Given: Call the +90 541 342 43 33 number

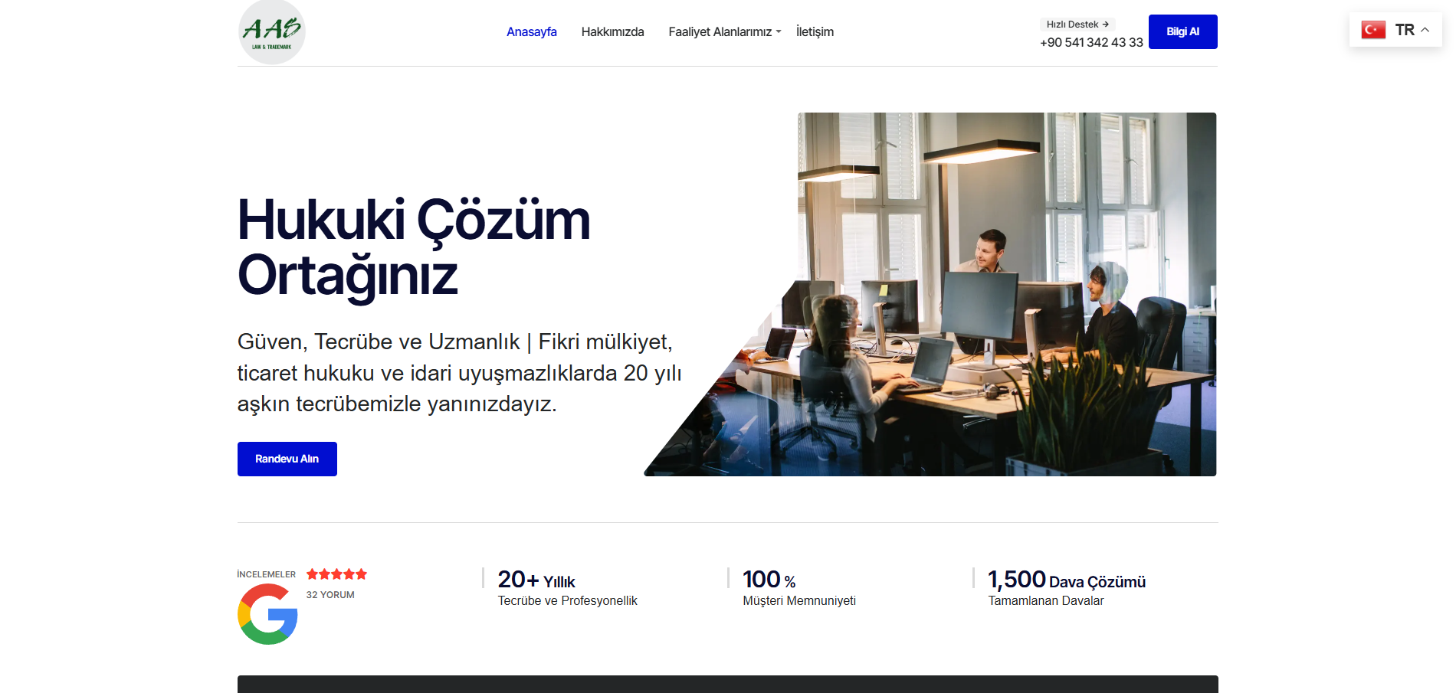Looking at the screenshot, I should point(1091,43).
